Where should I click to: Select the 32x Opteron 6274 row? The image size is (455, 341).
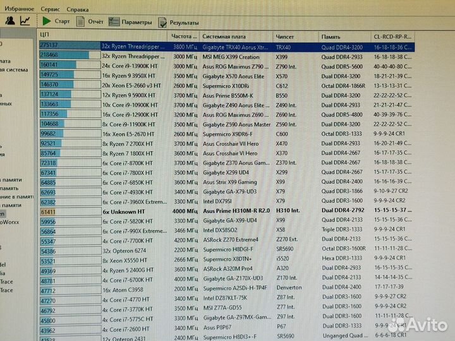pyautogui.click(x=227, y=250)
